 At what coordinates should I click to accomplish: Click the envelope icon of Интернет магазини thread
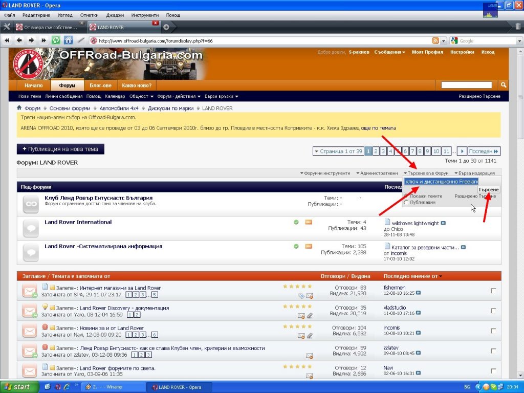click(29, 291)
